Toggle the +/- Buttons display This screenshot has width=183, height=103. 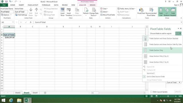[x=167, y=12]
